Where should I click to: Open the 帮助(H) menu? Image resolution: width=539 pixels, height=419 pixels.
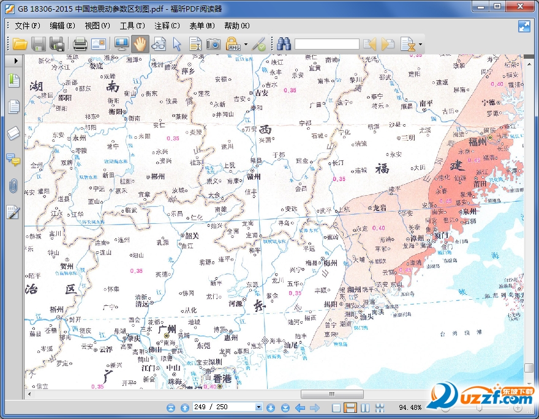click(x=237, y=26)
